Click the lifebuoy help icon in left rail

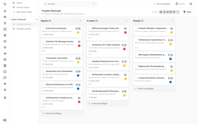[5, 35]
